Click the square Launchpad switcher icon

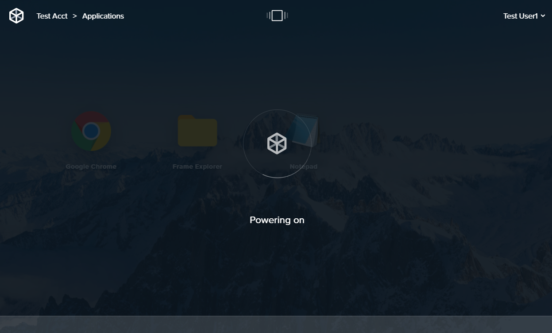pyautogui.click(x=277, y=16)
